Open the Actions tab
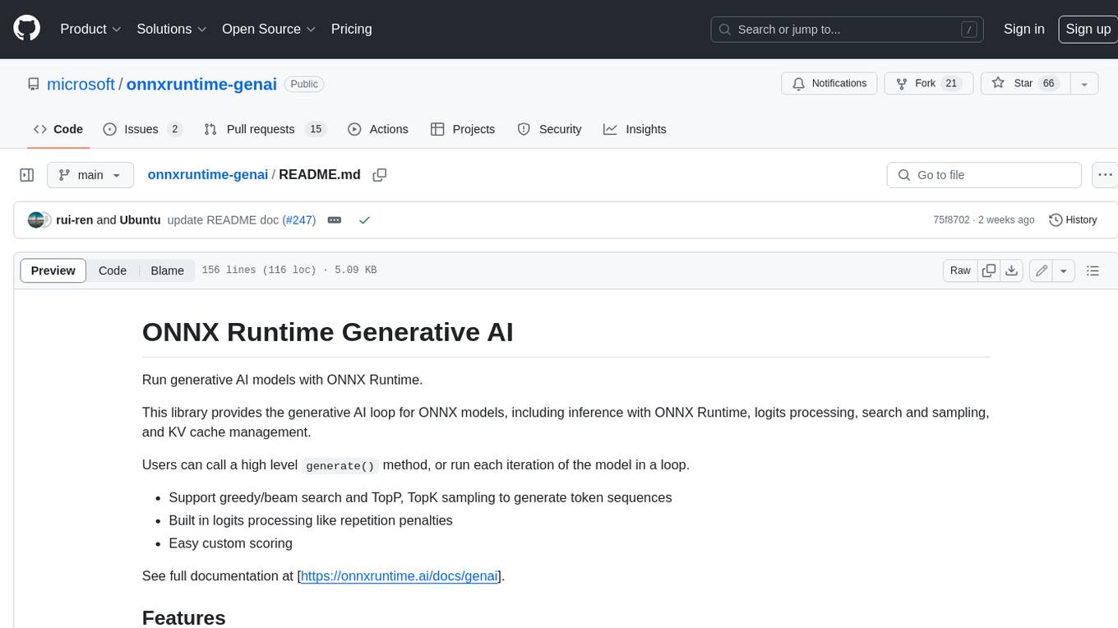1118x628 pixels. pyautogui.click(x=378, y=129)
